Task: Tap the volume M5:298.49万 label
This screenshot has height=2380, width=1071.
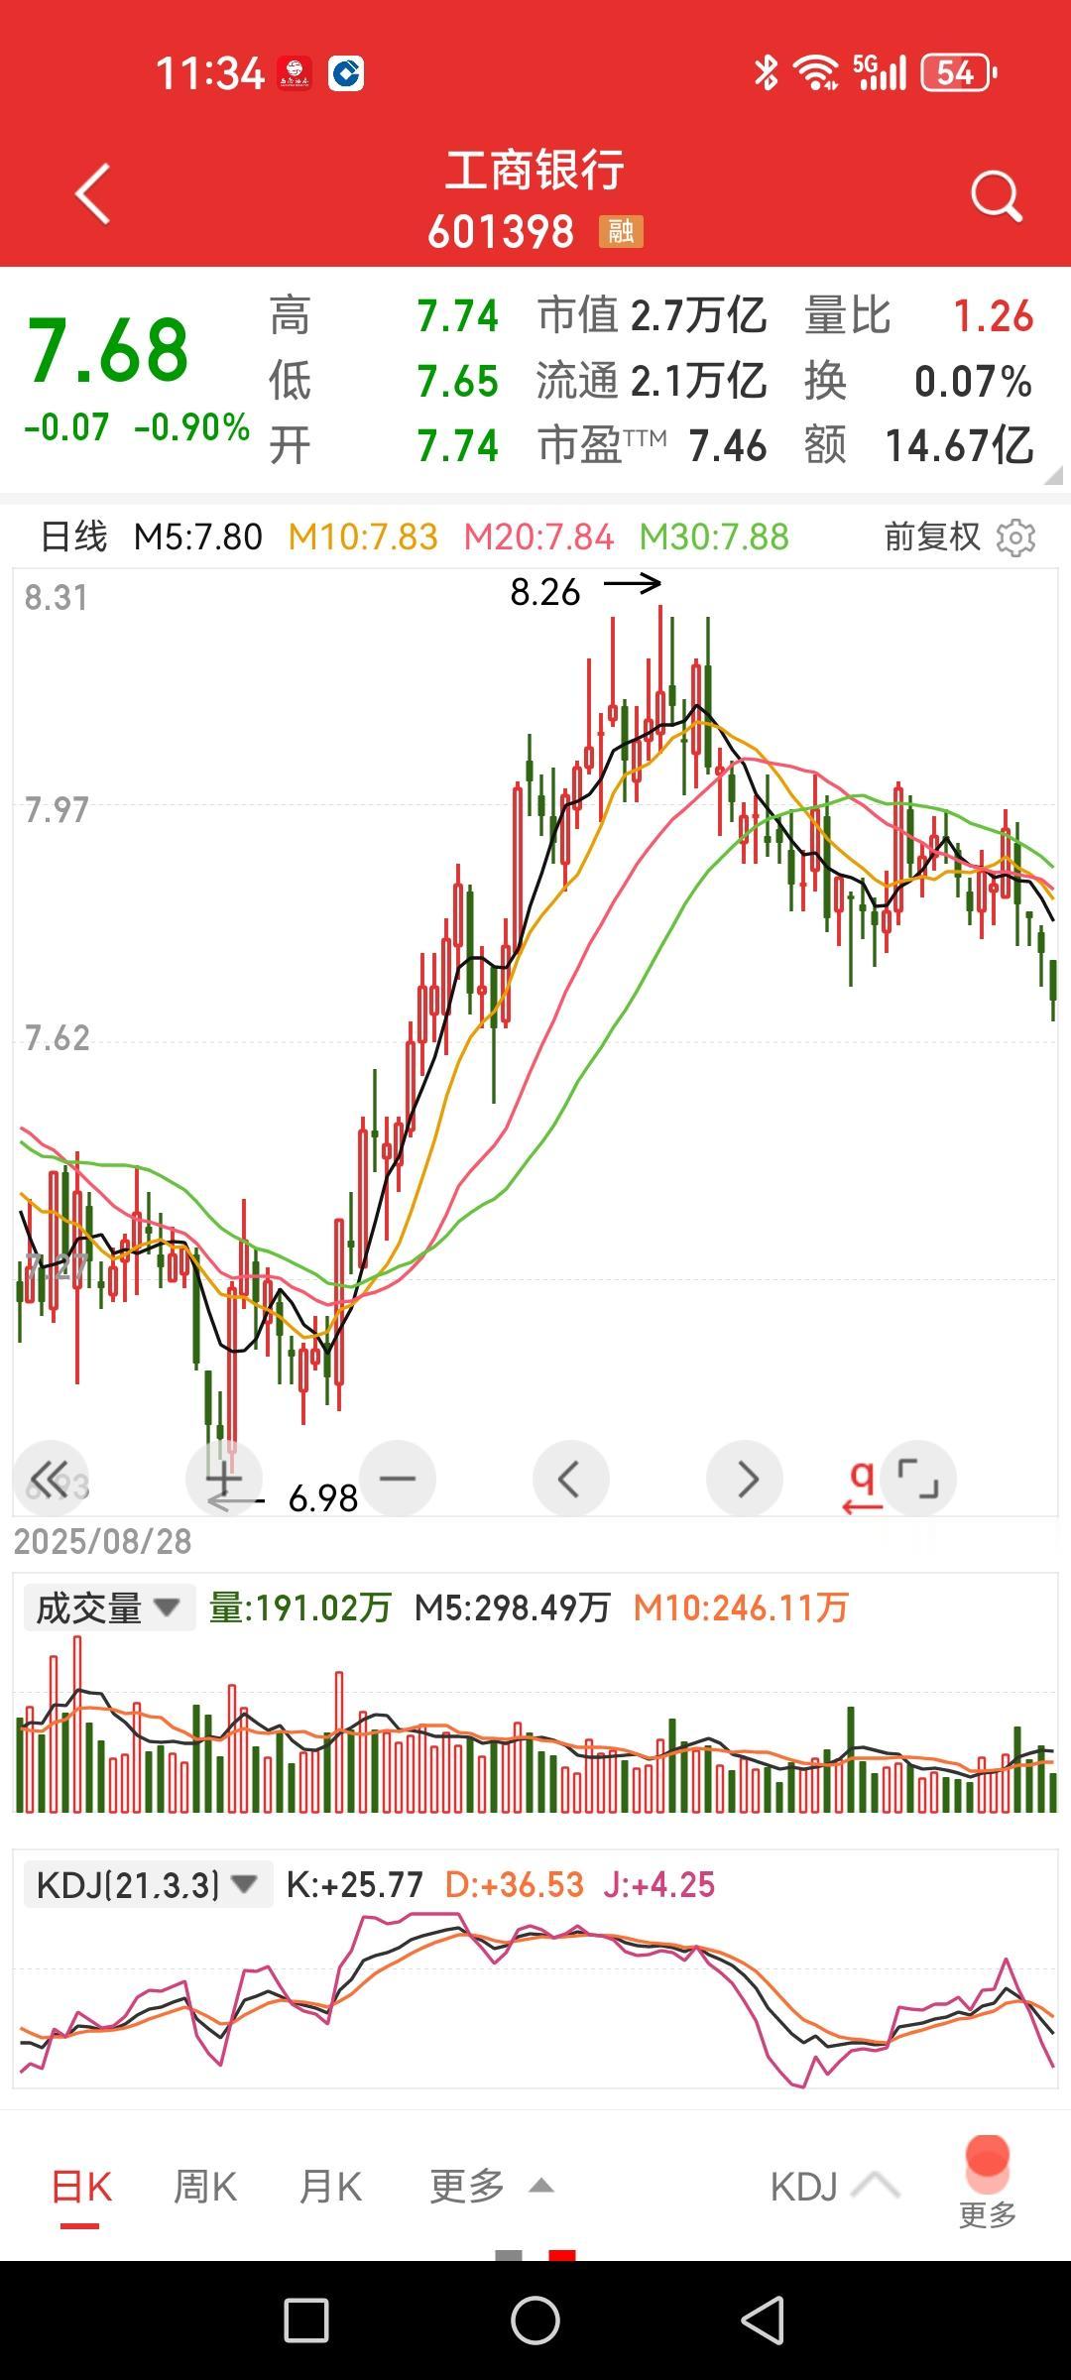Action: click(513, 1607)
